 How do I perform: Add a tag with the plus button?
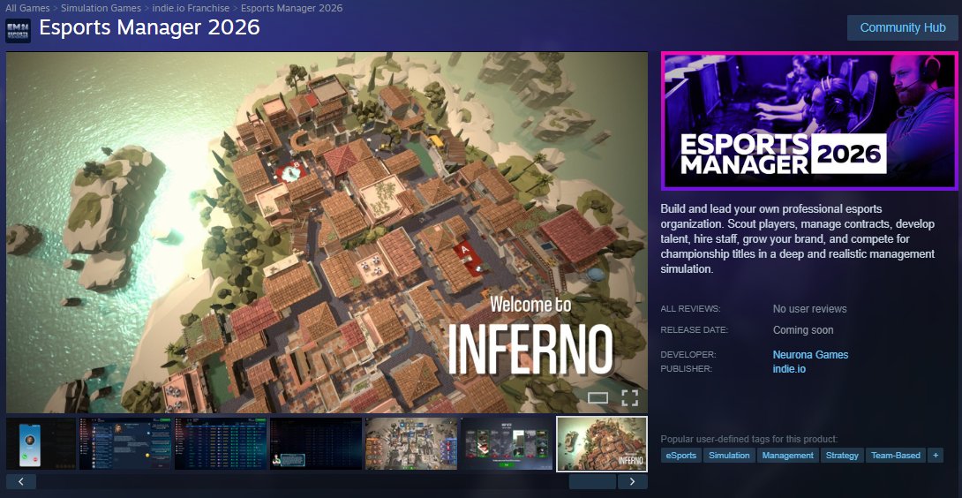pos(935,455)
